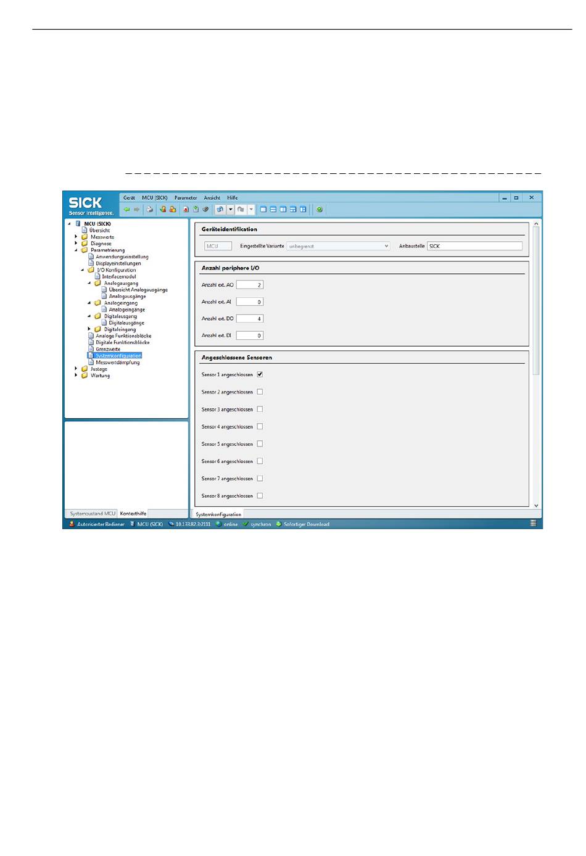The image size is (586, 856).
Task: Select Grenzwerte tree item
Action: pyautogui.click(x=108, y=349)
